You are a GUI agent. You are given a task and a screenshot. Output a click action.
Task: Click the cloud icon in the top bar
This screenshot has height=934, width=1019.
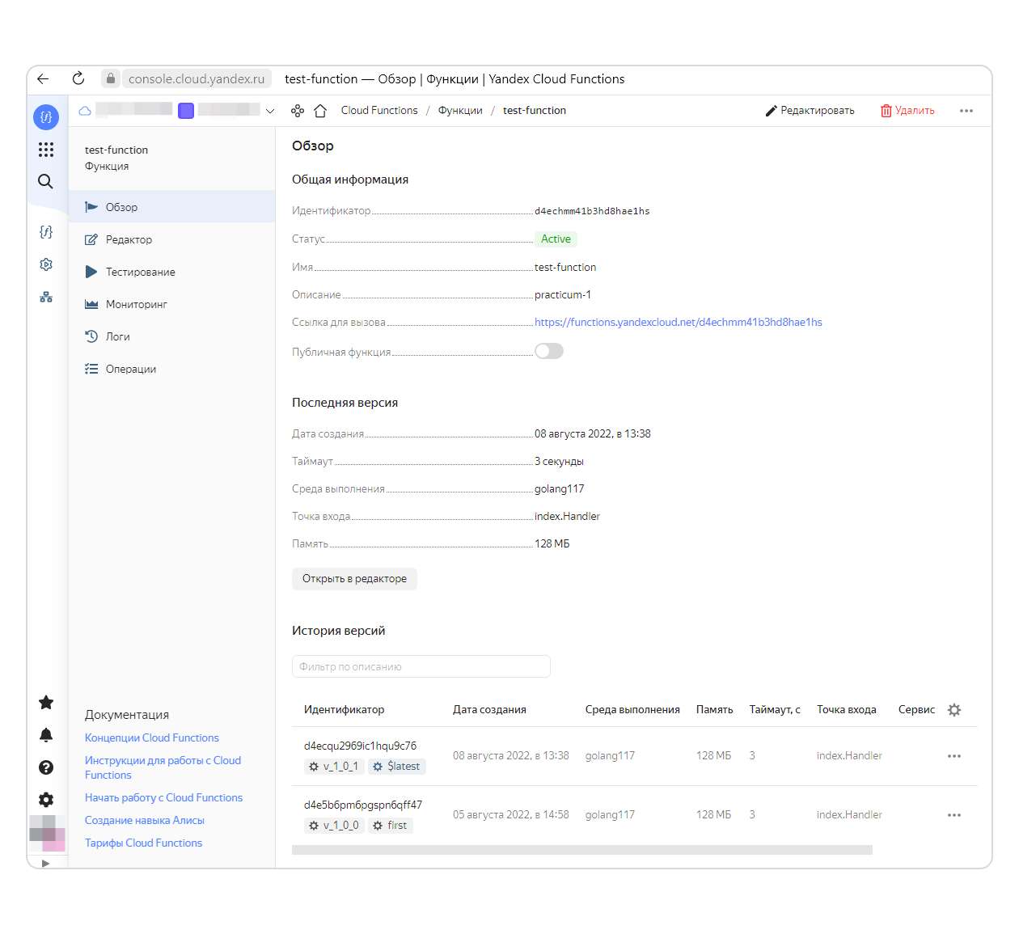tap(85, 111)
